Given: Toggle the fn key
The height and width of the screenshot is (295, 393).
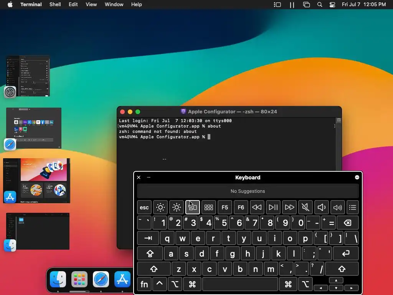Looking at the screenshot, I should click(x=144, y=284).
